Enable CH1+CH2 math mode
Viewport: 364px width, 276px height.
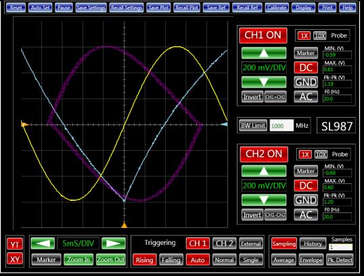click(x=275, y=97)
